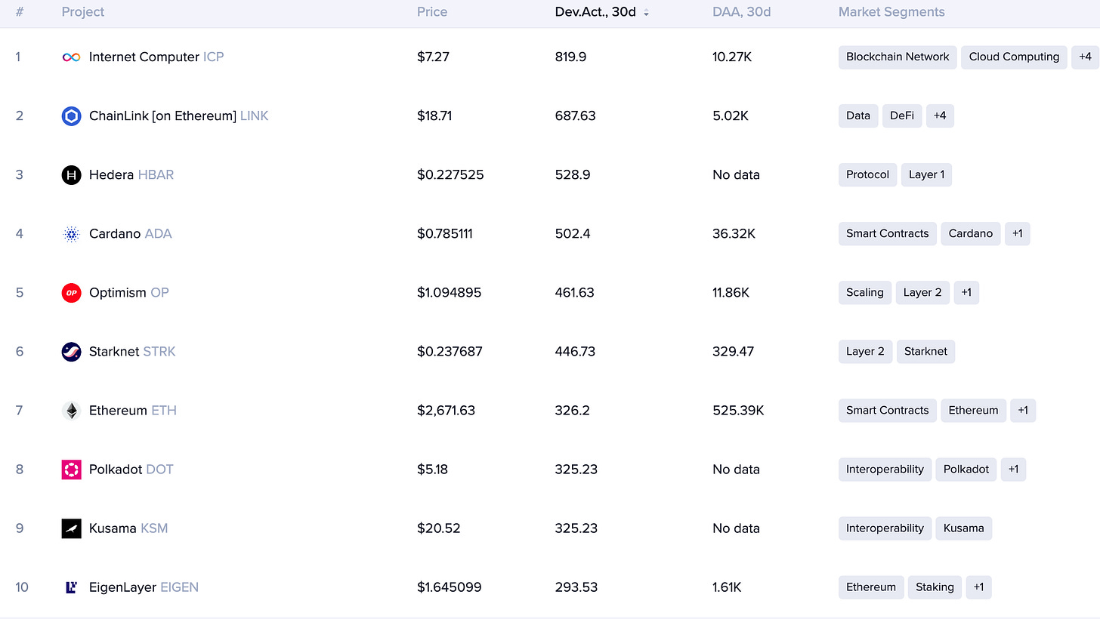1100x619 pixels.
Task: Select the Layer 1 segment tag
Action: pyautogui.click(x=927, y=175)
